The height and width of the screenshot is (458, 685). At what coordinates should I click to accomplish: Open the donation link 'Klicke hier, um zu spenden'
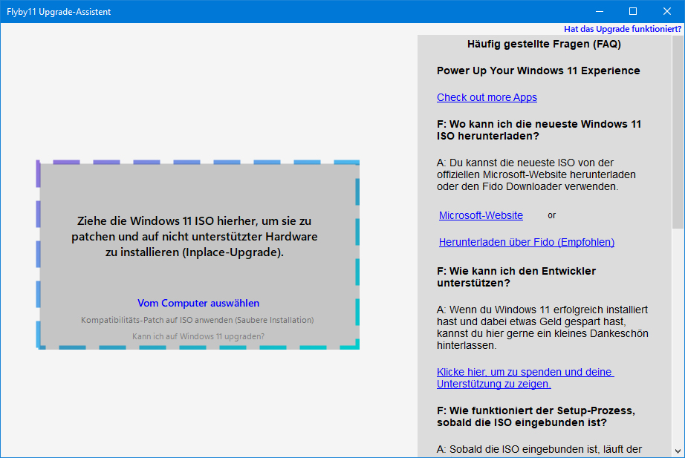point(525,378)
